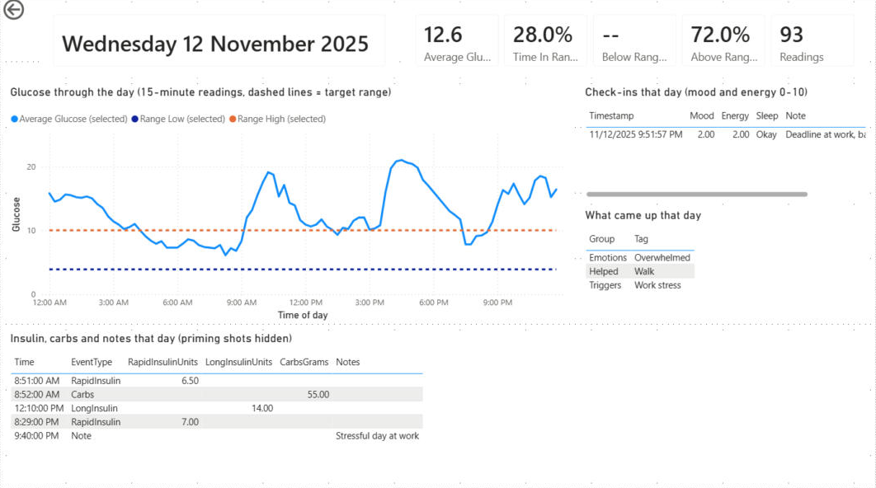This screenshot has height=488, width=876.
Task: Select the 9:40:00 PM event time
Action: [x=36, y=435]
